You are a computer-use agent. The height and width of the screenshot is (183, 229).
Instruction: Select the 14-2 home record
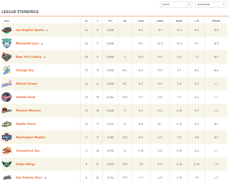tap(160, 43)
